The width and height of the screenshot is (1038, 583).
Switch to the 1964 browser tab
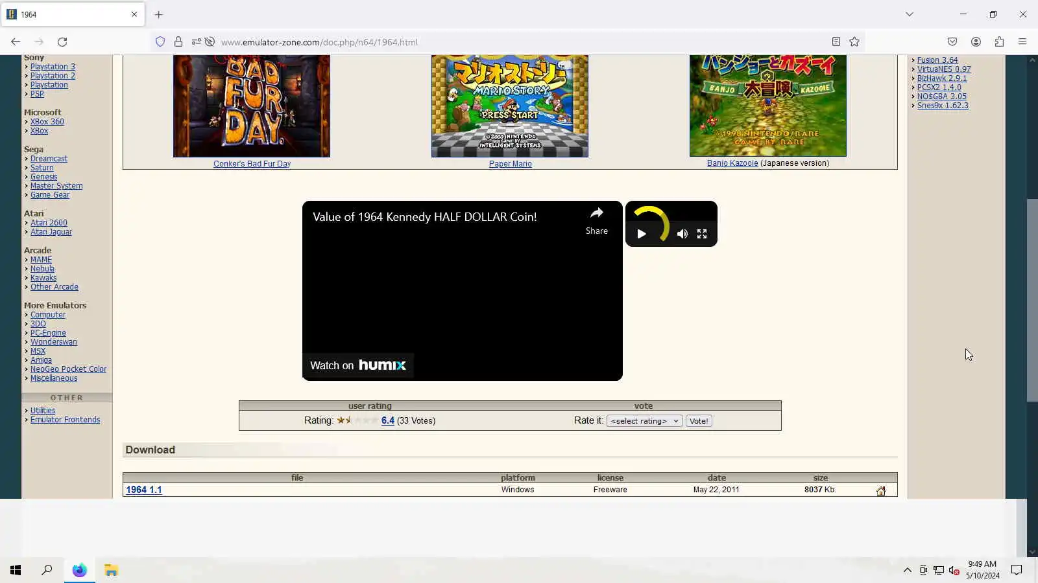[x=73, y=14]
